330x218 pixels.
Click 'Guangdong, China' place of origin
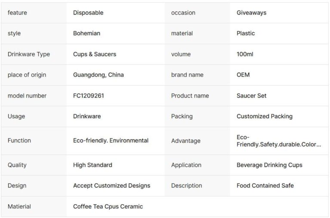(x=98, y=75)
